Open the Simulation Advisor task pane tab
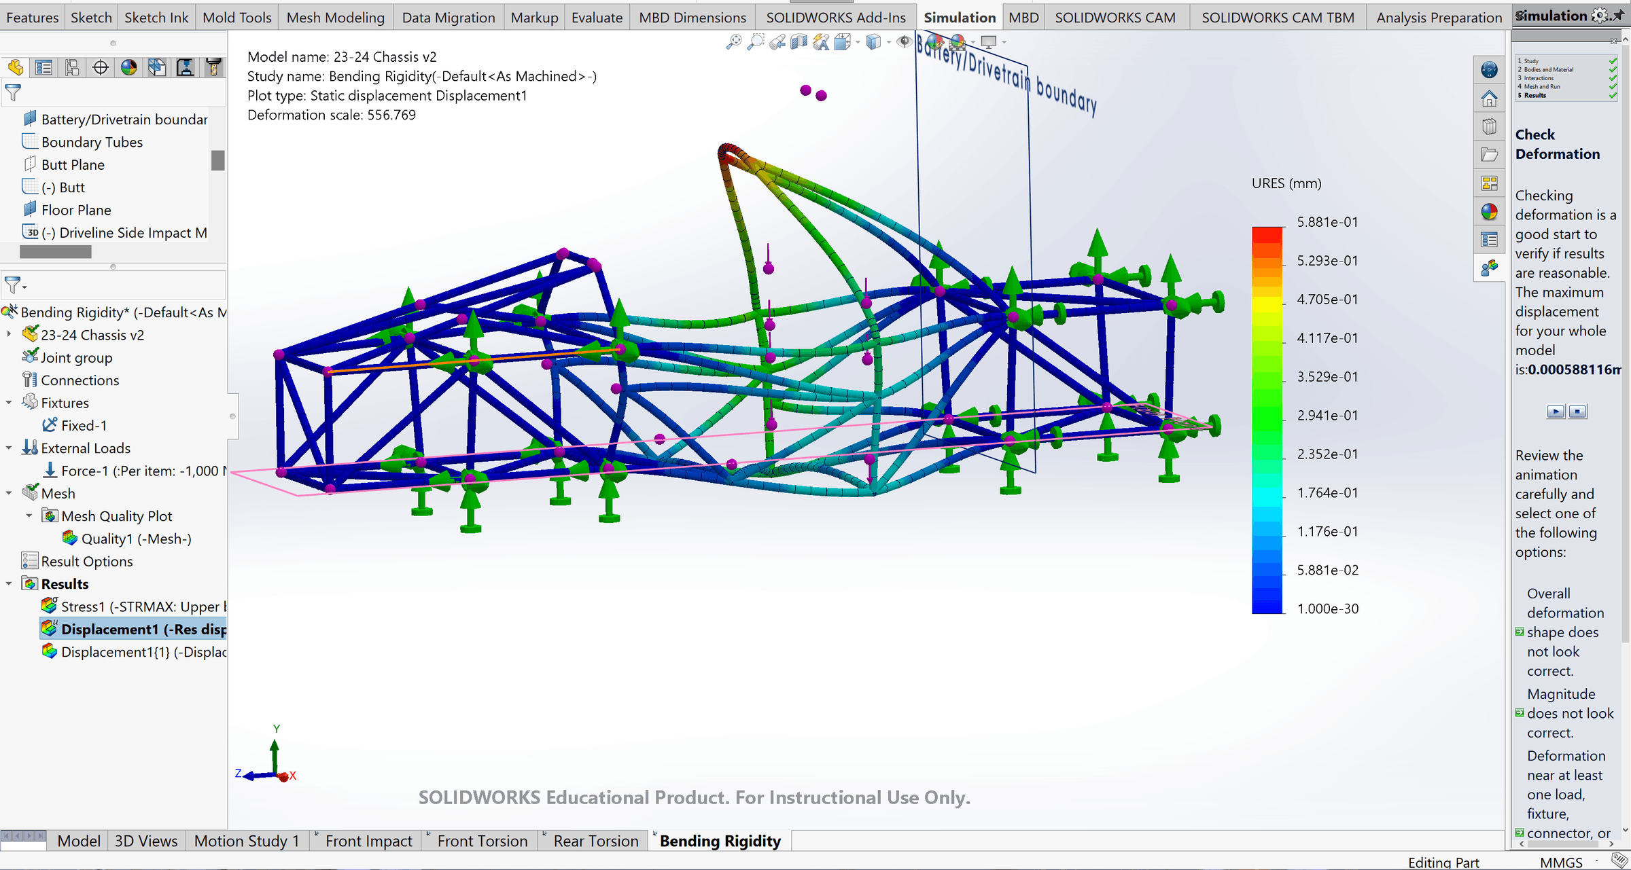Image resolution: width=1631 pixels, height=870 pixels. 1489,268
